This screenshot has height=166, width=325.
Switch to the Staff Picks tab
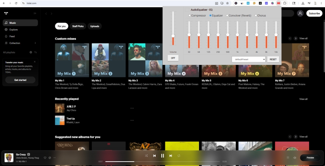pos(78,26)
